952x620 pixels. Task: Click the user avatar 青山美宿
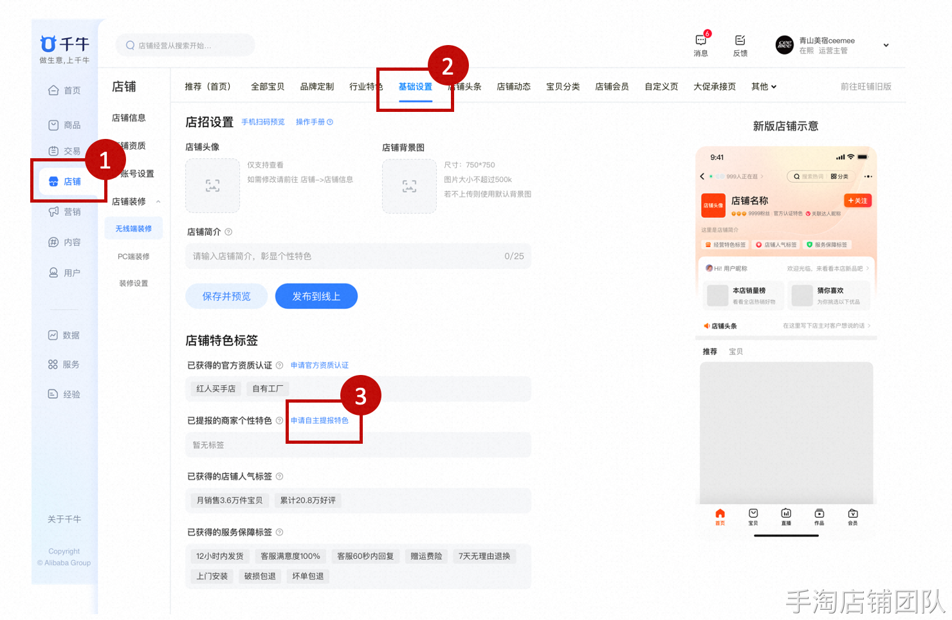click(x=784, y=45)
